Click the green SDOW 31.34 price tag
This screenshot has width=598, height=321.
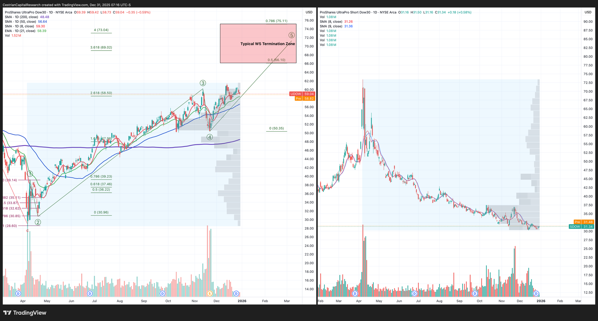coord(581,227)
